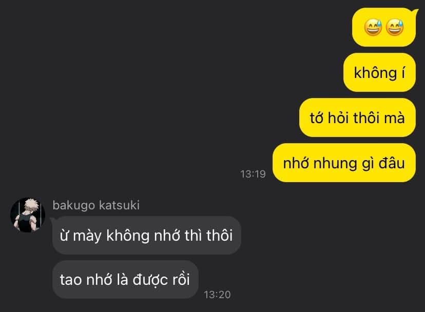Select the "tao nhớ là được rồi" message
The image size is (425, 312).
click(125, 280)
